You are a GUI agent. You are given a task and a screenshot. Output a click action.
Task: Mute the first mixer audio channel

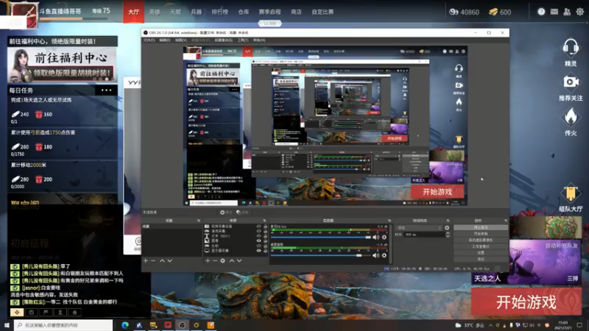click(375, 237)
